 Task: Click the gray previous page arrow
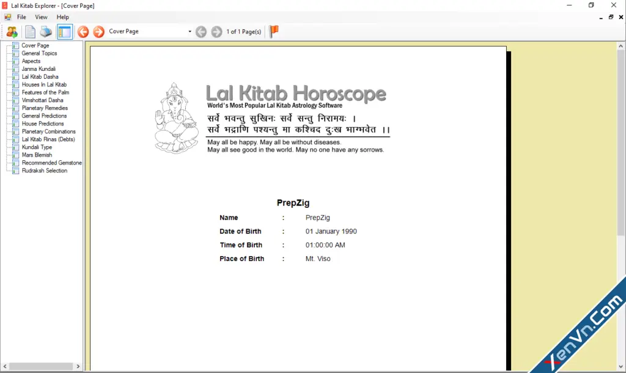coord(201,32)
